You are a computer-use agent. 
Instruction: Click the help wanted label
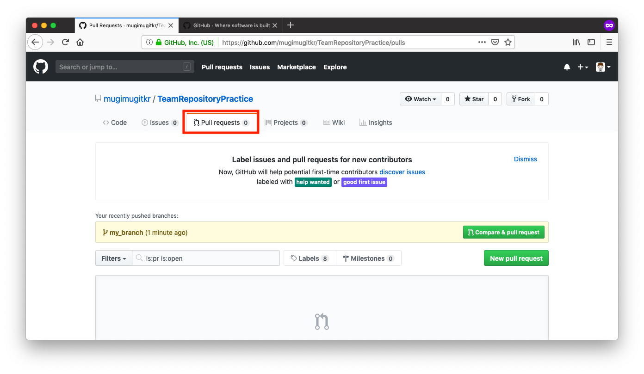point(313,182)
